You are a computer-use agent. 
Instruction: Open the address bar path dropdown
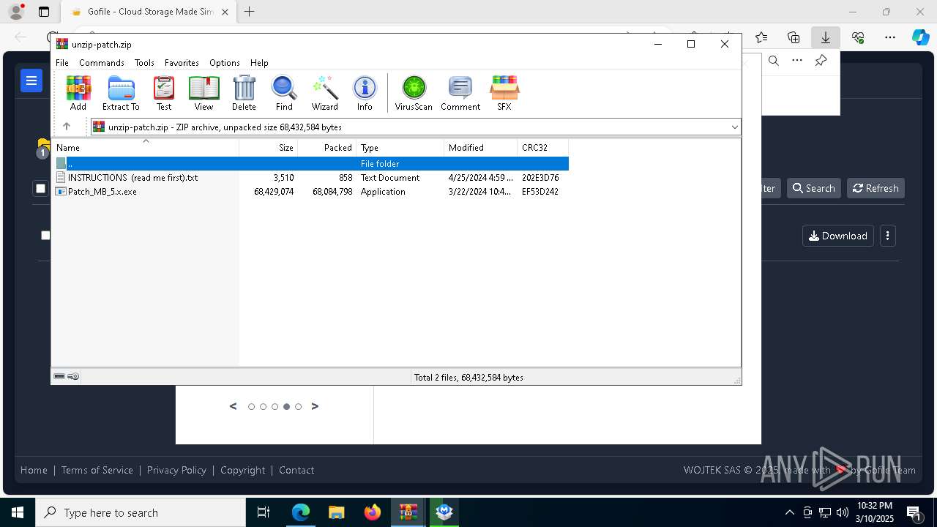point(734,127)
